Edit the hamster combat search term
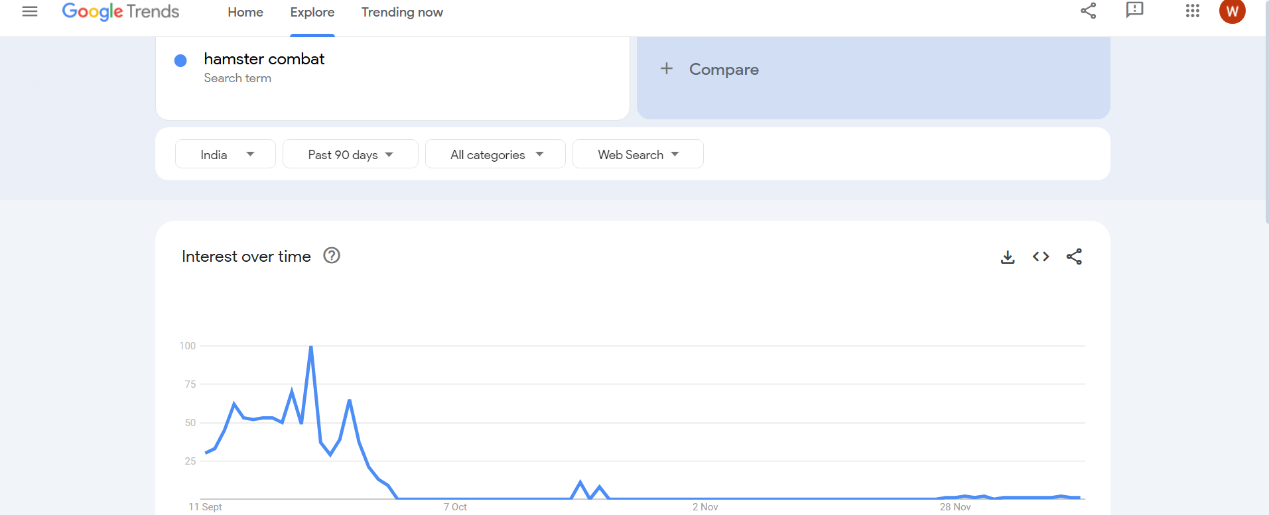 [264, 59]
